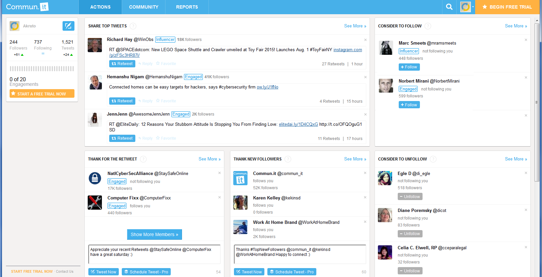Viewport: 542px width, 277px height.
Task: Dismiss Marc Smeets follow suggestion
Action: (526, 40)
